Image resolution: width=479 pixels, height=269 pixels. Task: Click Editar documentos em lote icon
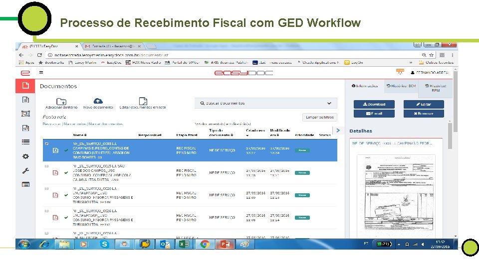pos(143,101)
